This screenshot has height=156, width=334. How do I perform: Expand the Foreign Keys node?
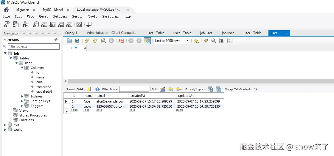(22, 101)
